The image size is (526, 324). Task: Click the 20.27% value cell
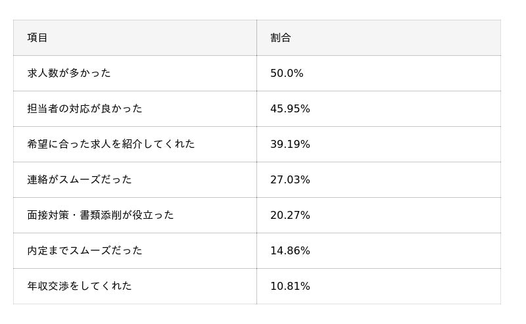pos(290,216)
